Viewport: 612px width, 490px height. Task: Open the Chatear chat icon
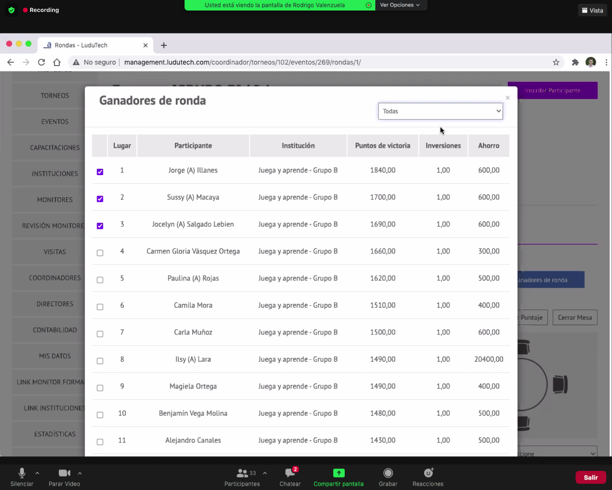point(290,473)
